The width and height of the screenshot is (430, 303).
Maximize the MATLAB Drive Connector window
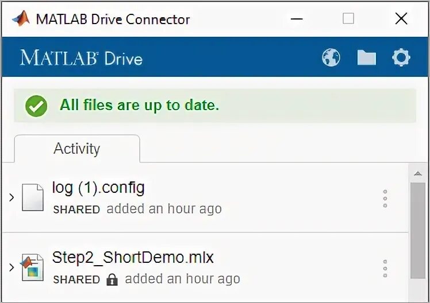[348, 19]
